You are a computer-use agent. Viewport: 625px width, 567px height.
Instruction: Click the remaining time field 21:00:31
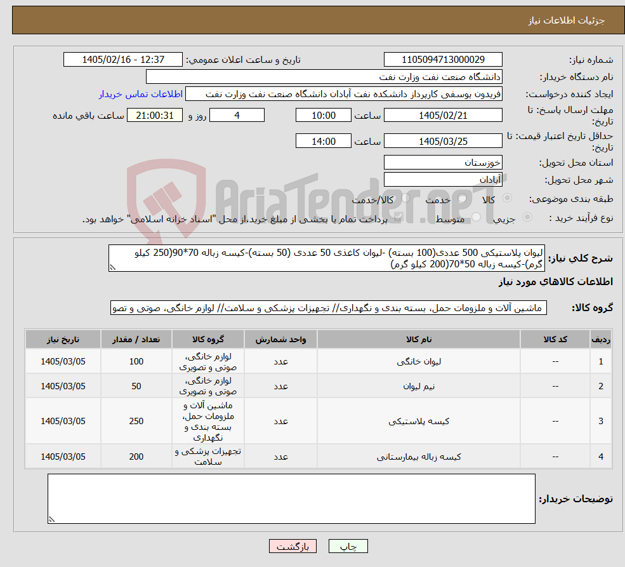pyautogui.click(x=155, y=115)
